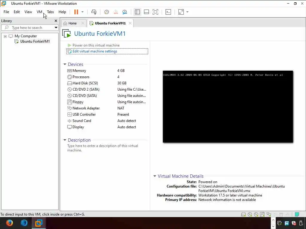Click the Suspend (pause) toolbar icon
The image size is (306, 229).
76,12
